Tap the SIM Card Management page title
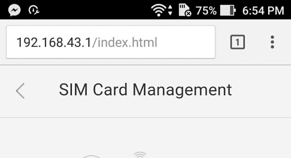 tap(145, 90)
